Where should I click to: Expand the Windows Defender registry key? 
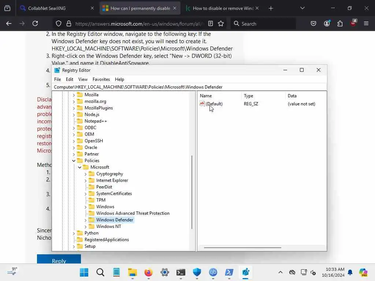[86, 220]
